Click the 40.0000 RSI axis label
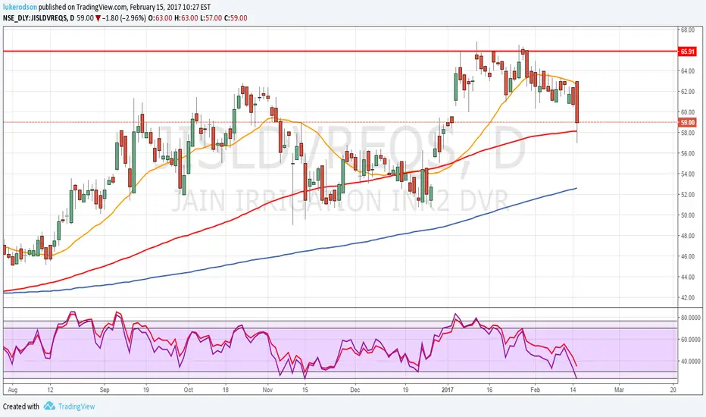This screenshot has height=417, width=706. 690,361
